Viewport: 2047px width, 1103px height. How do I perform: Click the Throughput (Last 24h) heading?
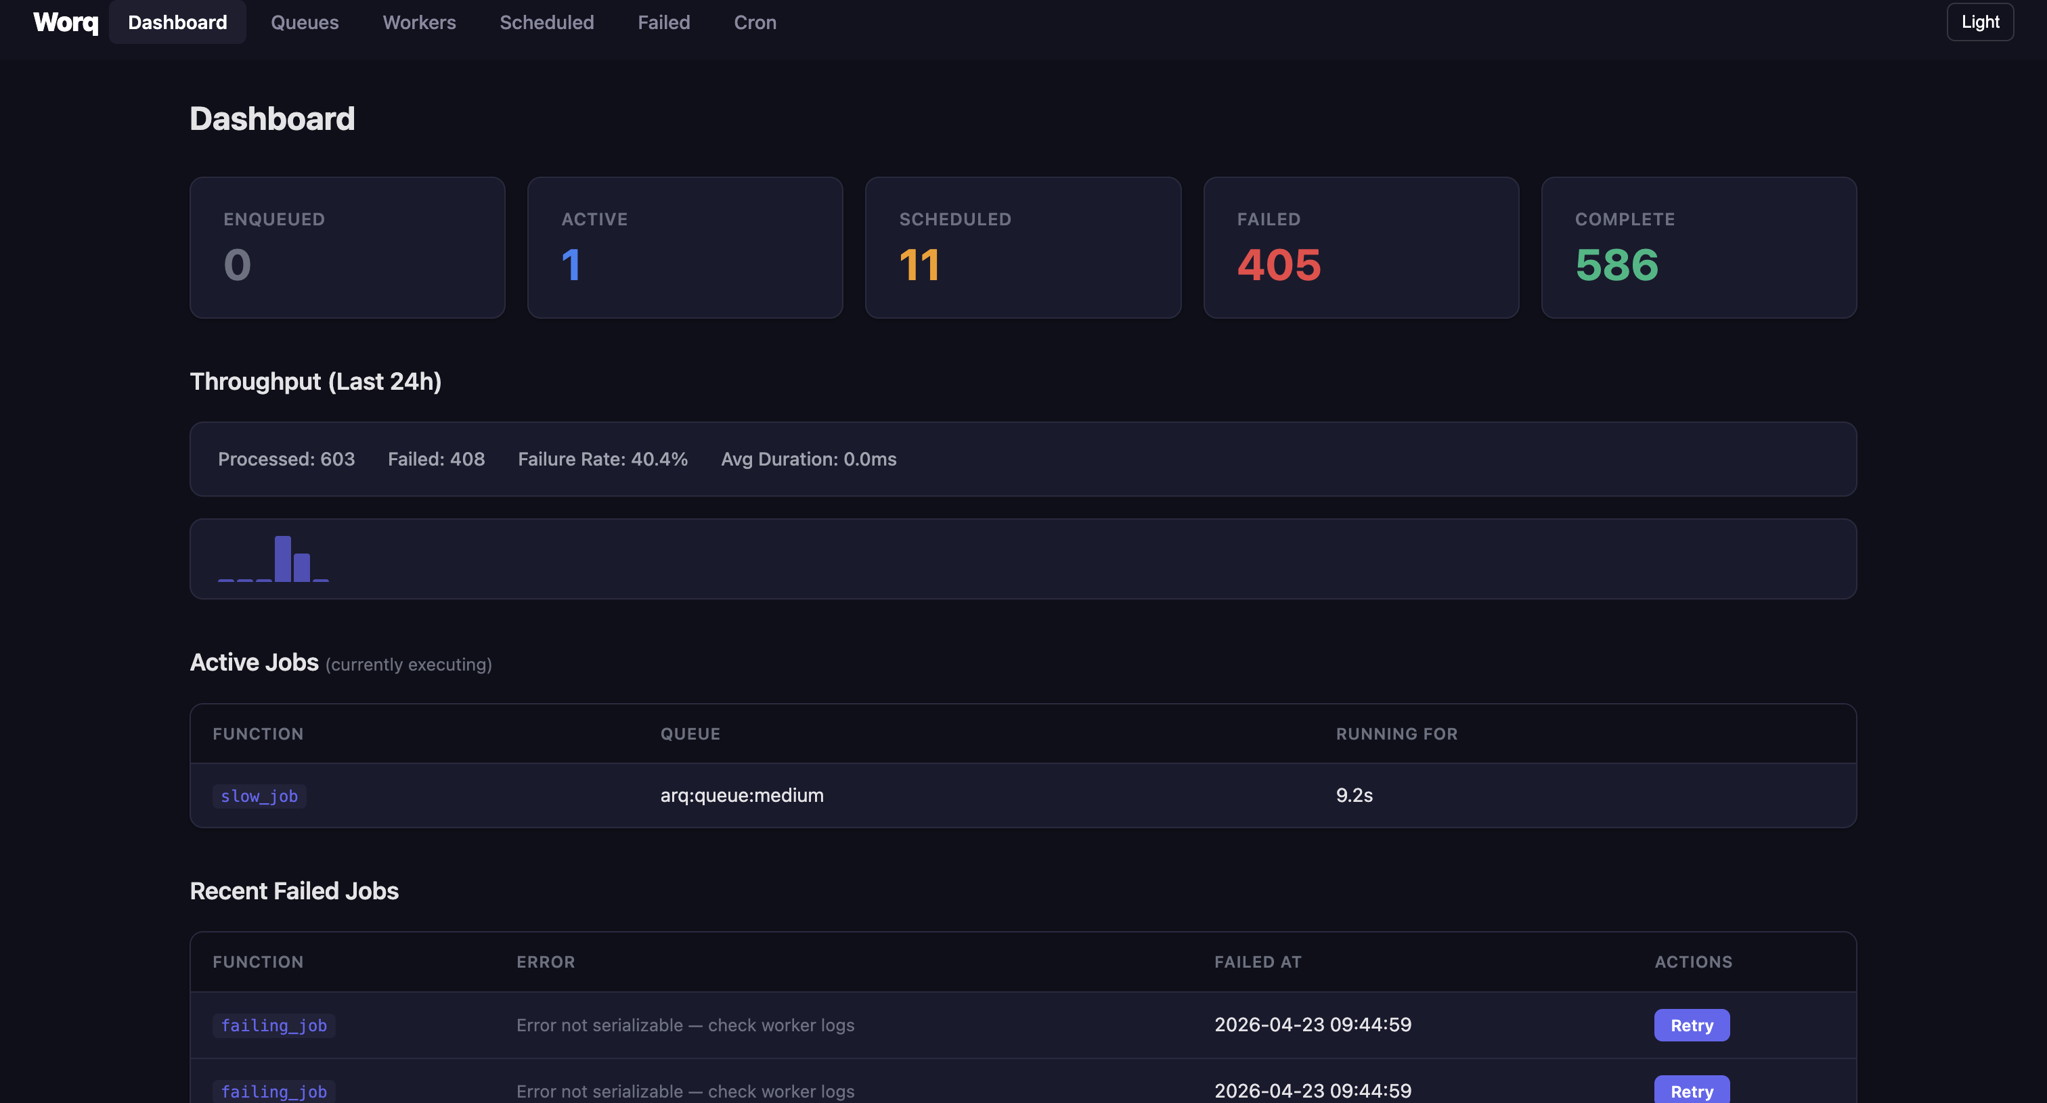point(315,381)
